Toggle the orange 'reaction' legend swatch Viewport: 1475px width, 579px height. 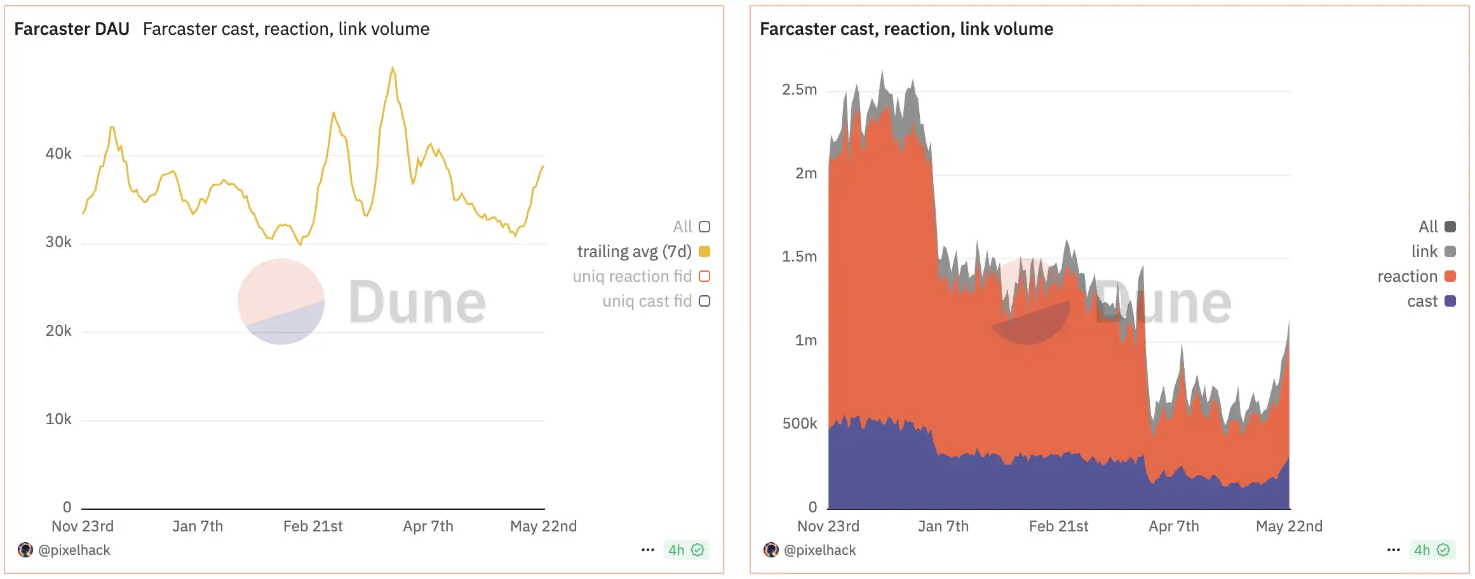[1450, 276]
